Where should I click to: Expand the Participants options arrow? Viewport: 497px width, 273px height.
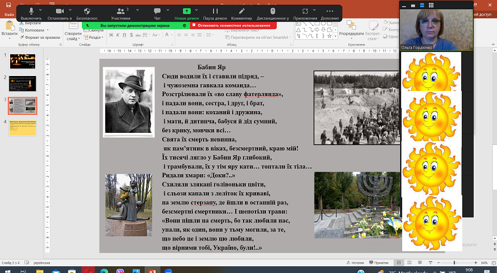tap(137, 10)
